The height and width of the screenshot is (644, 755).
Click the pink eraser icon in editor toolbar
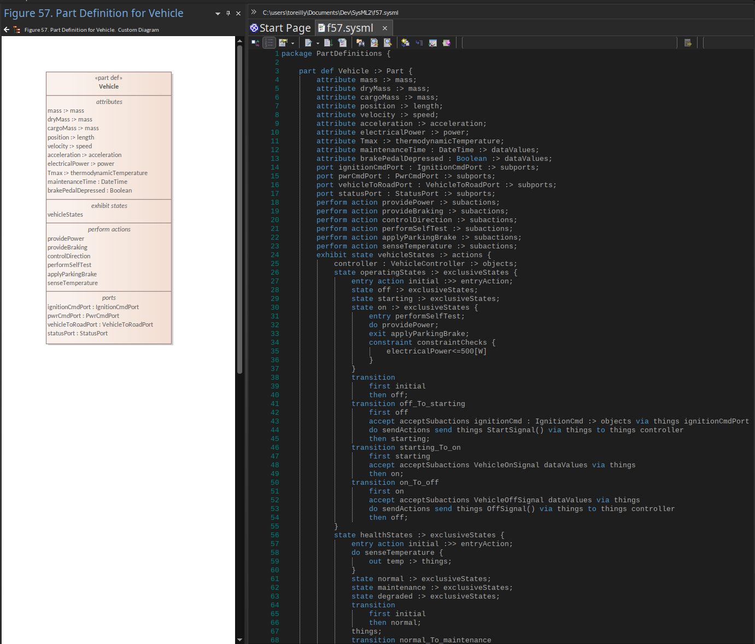pos(446,43)
